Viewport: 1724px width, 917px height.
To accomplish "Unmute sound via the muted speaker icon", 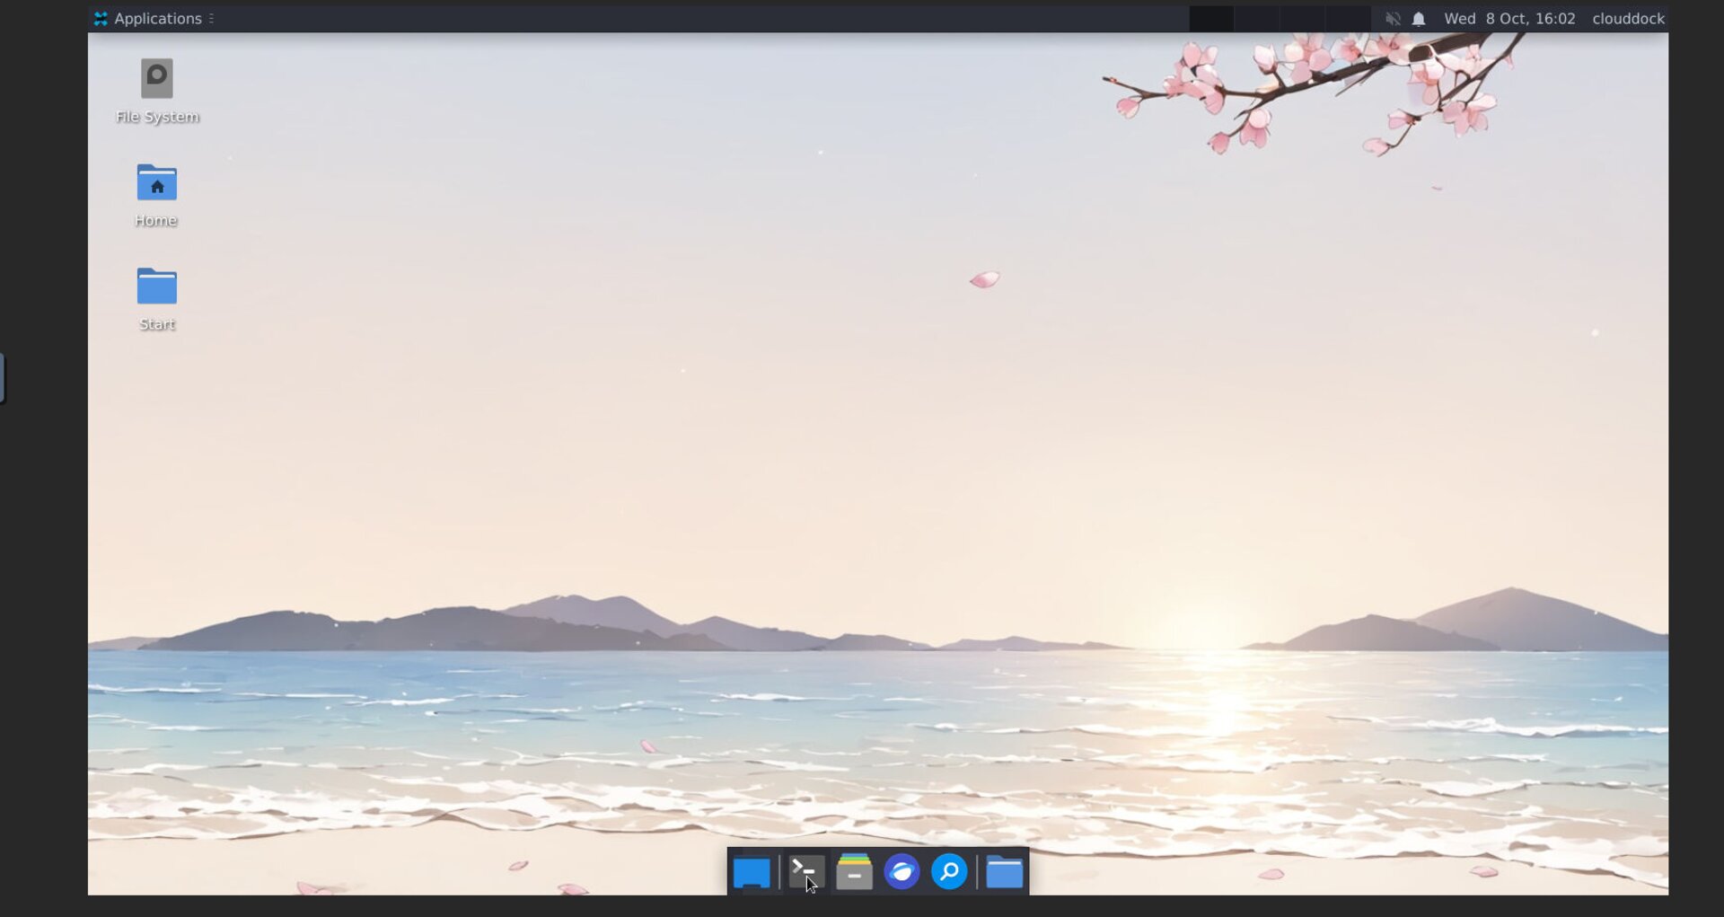I will pyautogui.click(x=1393, y=19).
